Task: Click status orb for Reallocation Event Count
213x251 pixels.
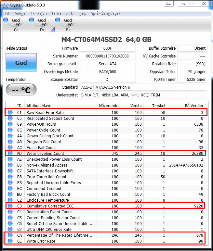Action: pyautogui.click(x=10, y=212)
